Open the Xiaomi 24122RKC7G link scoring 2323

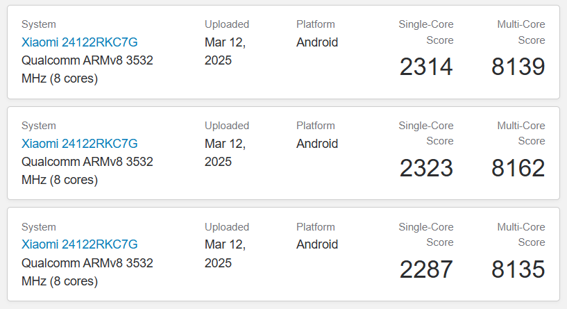tap(79, 144)
